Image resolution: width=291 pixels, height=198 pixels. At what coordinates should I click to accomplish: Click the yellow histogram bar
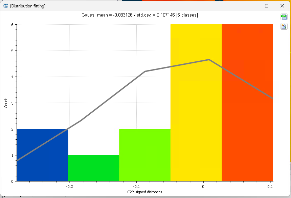point(196,103)
